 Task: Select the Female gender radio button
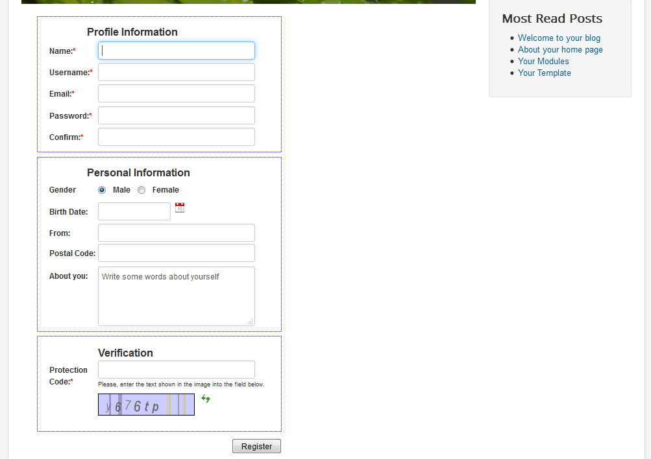(x=141, y=190)
